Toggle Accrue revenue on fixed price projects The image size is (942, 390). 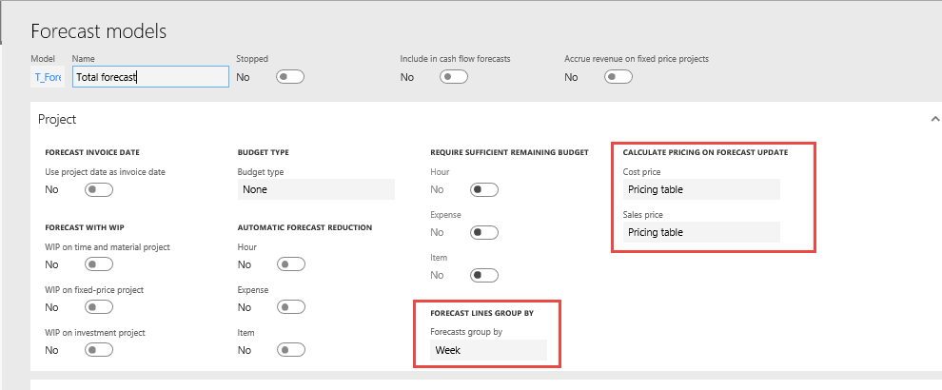point(618,77)
